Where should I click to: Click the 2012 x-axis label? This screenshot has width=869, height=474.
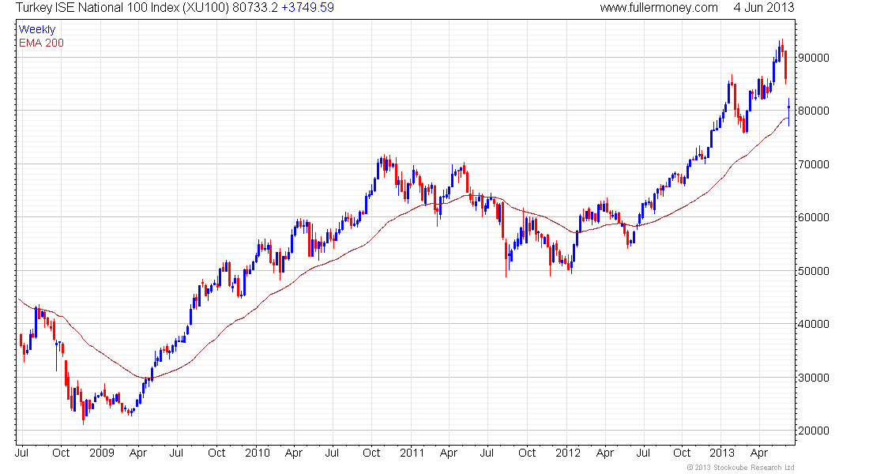[568, 453]
